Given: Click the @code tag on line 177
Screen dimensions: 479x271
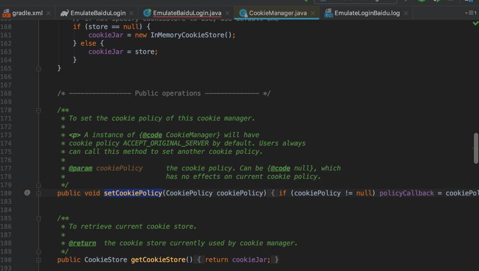Looking at the screenshot, I should pyautogui.click(x=280, y=168).
